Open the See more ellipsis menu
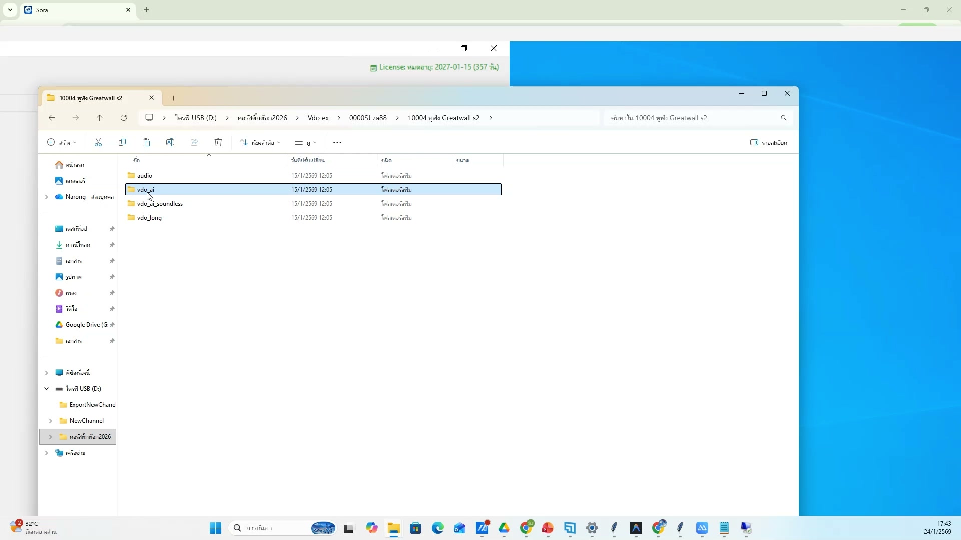Viewport: 961px width, 540px height. coord(338,142)
